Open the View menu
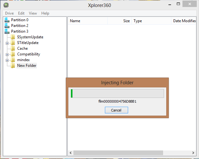The height and width of the screenshot is (159, 199). [x=33, y=13]
